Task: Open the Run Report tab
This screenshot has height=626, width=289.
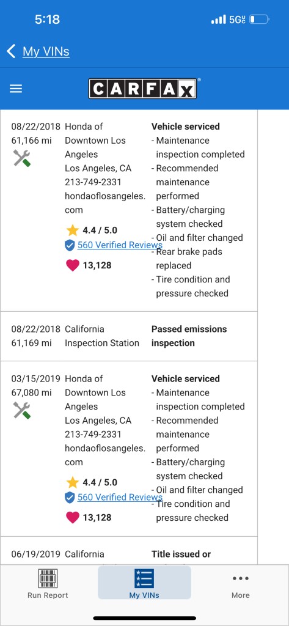Action: [x=48, y=584]
